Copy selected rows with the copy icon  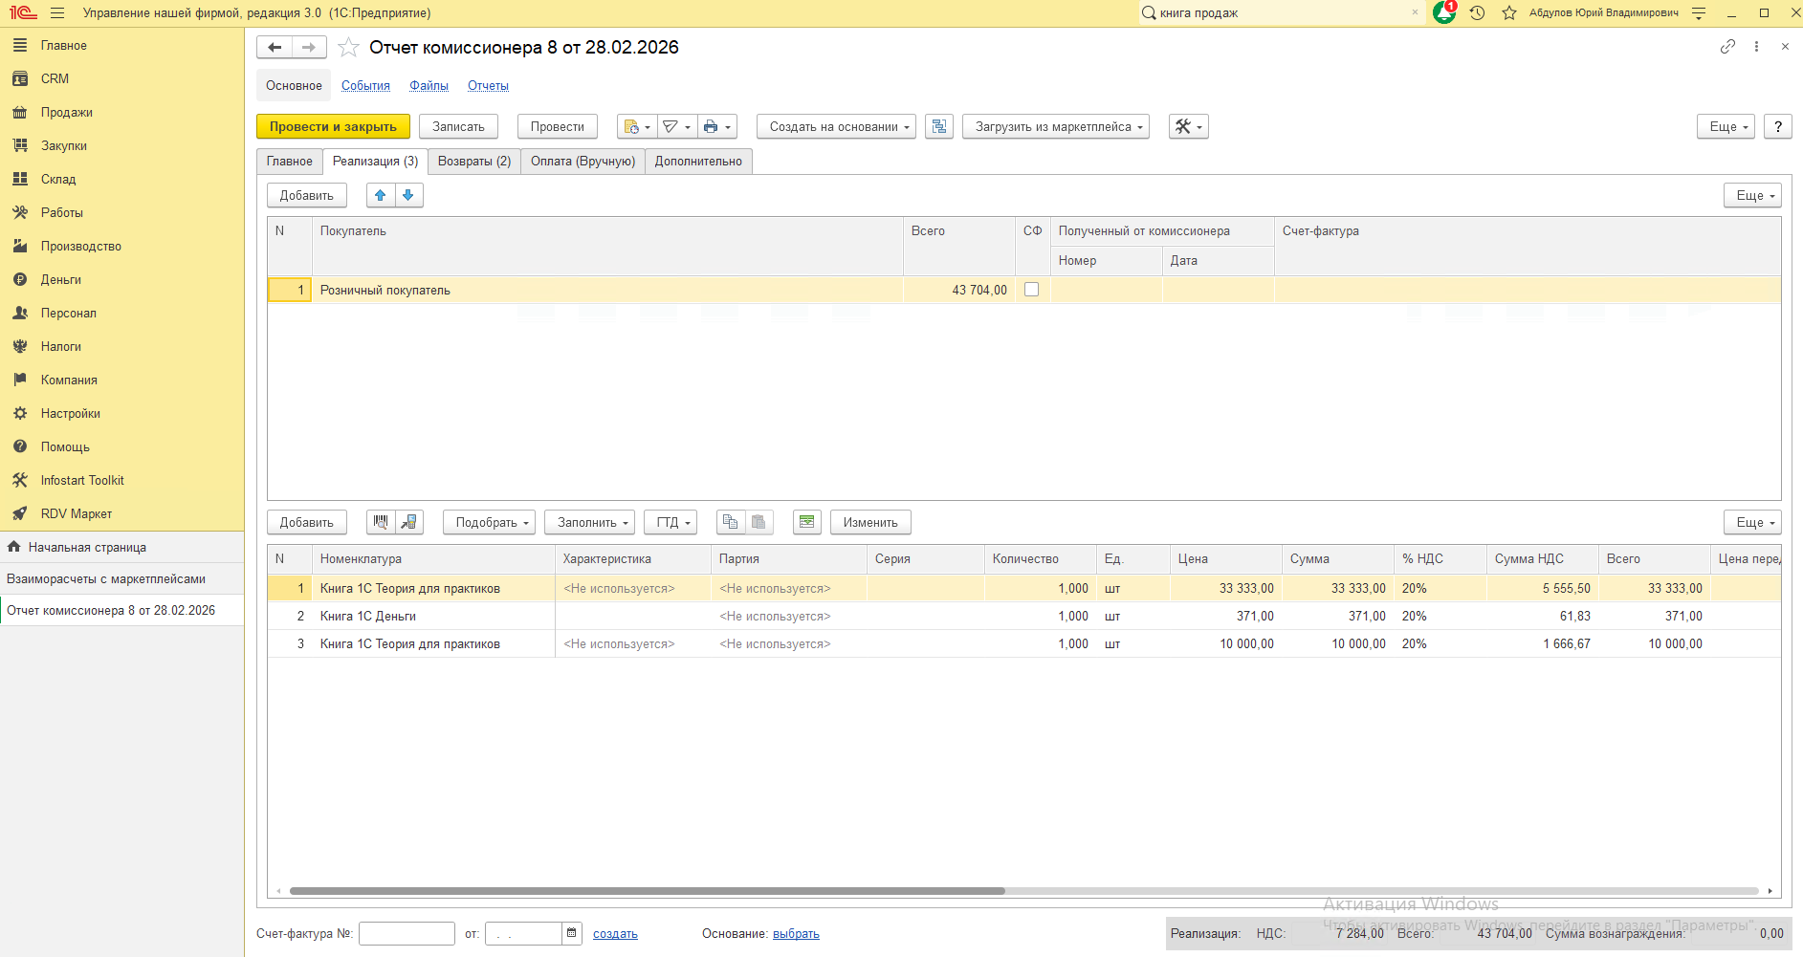click(731, 522)
